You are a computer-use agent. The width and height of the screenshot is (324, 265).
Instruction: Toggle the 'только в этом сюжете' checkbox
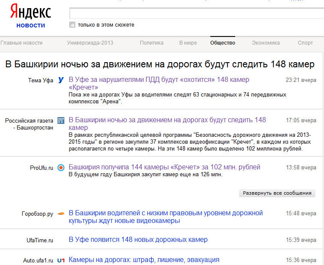72,25
